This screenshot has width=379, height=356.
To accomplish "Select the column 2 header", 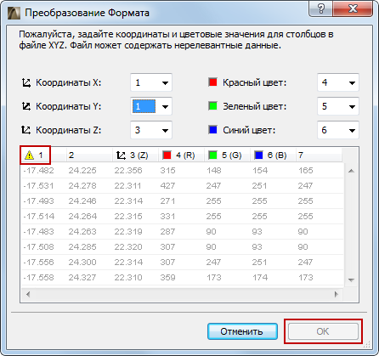I will pyautogui.click(x=89, y=155).
